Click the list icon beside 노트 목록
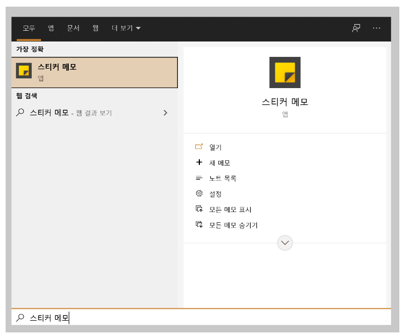Image resolution: width=405 pixels, height=336 pixels. [199, 178]
